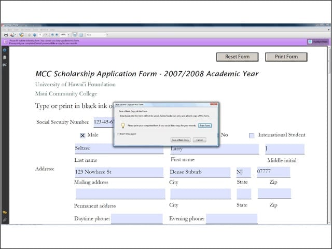Click the State field containing NJ
The image size is (332, 249).
[x=243, y=172]
